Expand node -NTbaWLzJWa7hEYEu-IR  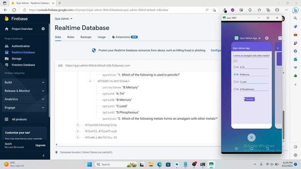(x=78, y=138)
